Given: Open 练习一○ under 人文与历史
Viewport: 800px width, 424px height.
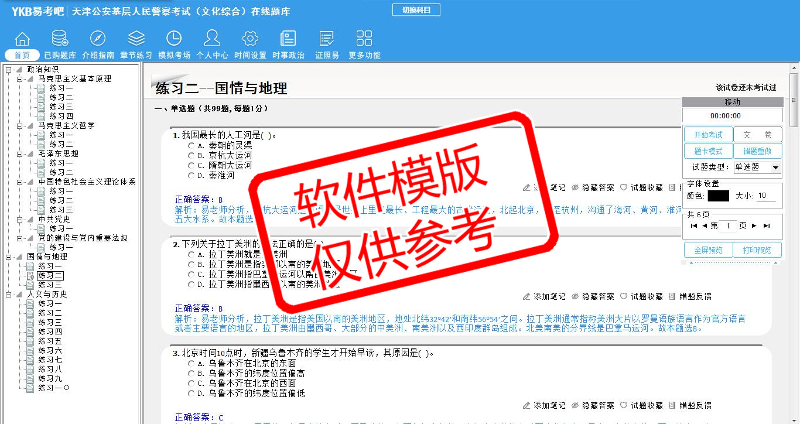Looking at the screenshot, I should click(x=54, y=388).
